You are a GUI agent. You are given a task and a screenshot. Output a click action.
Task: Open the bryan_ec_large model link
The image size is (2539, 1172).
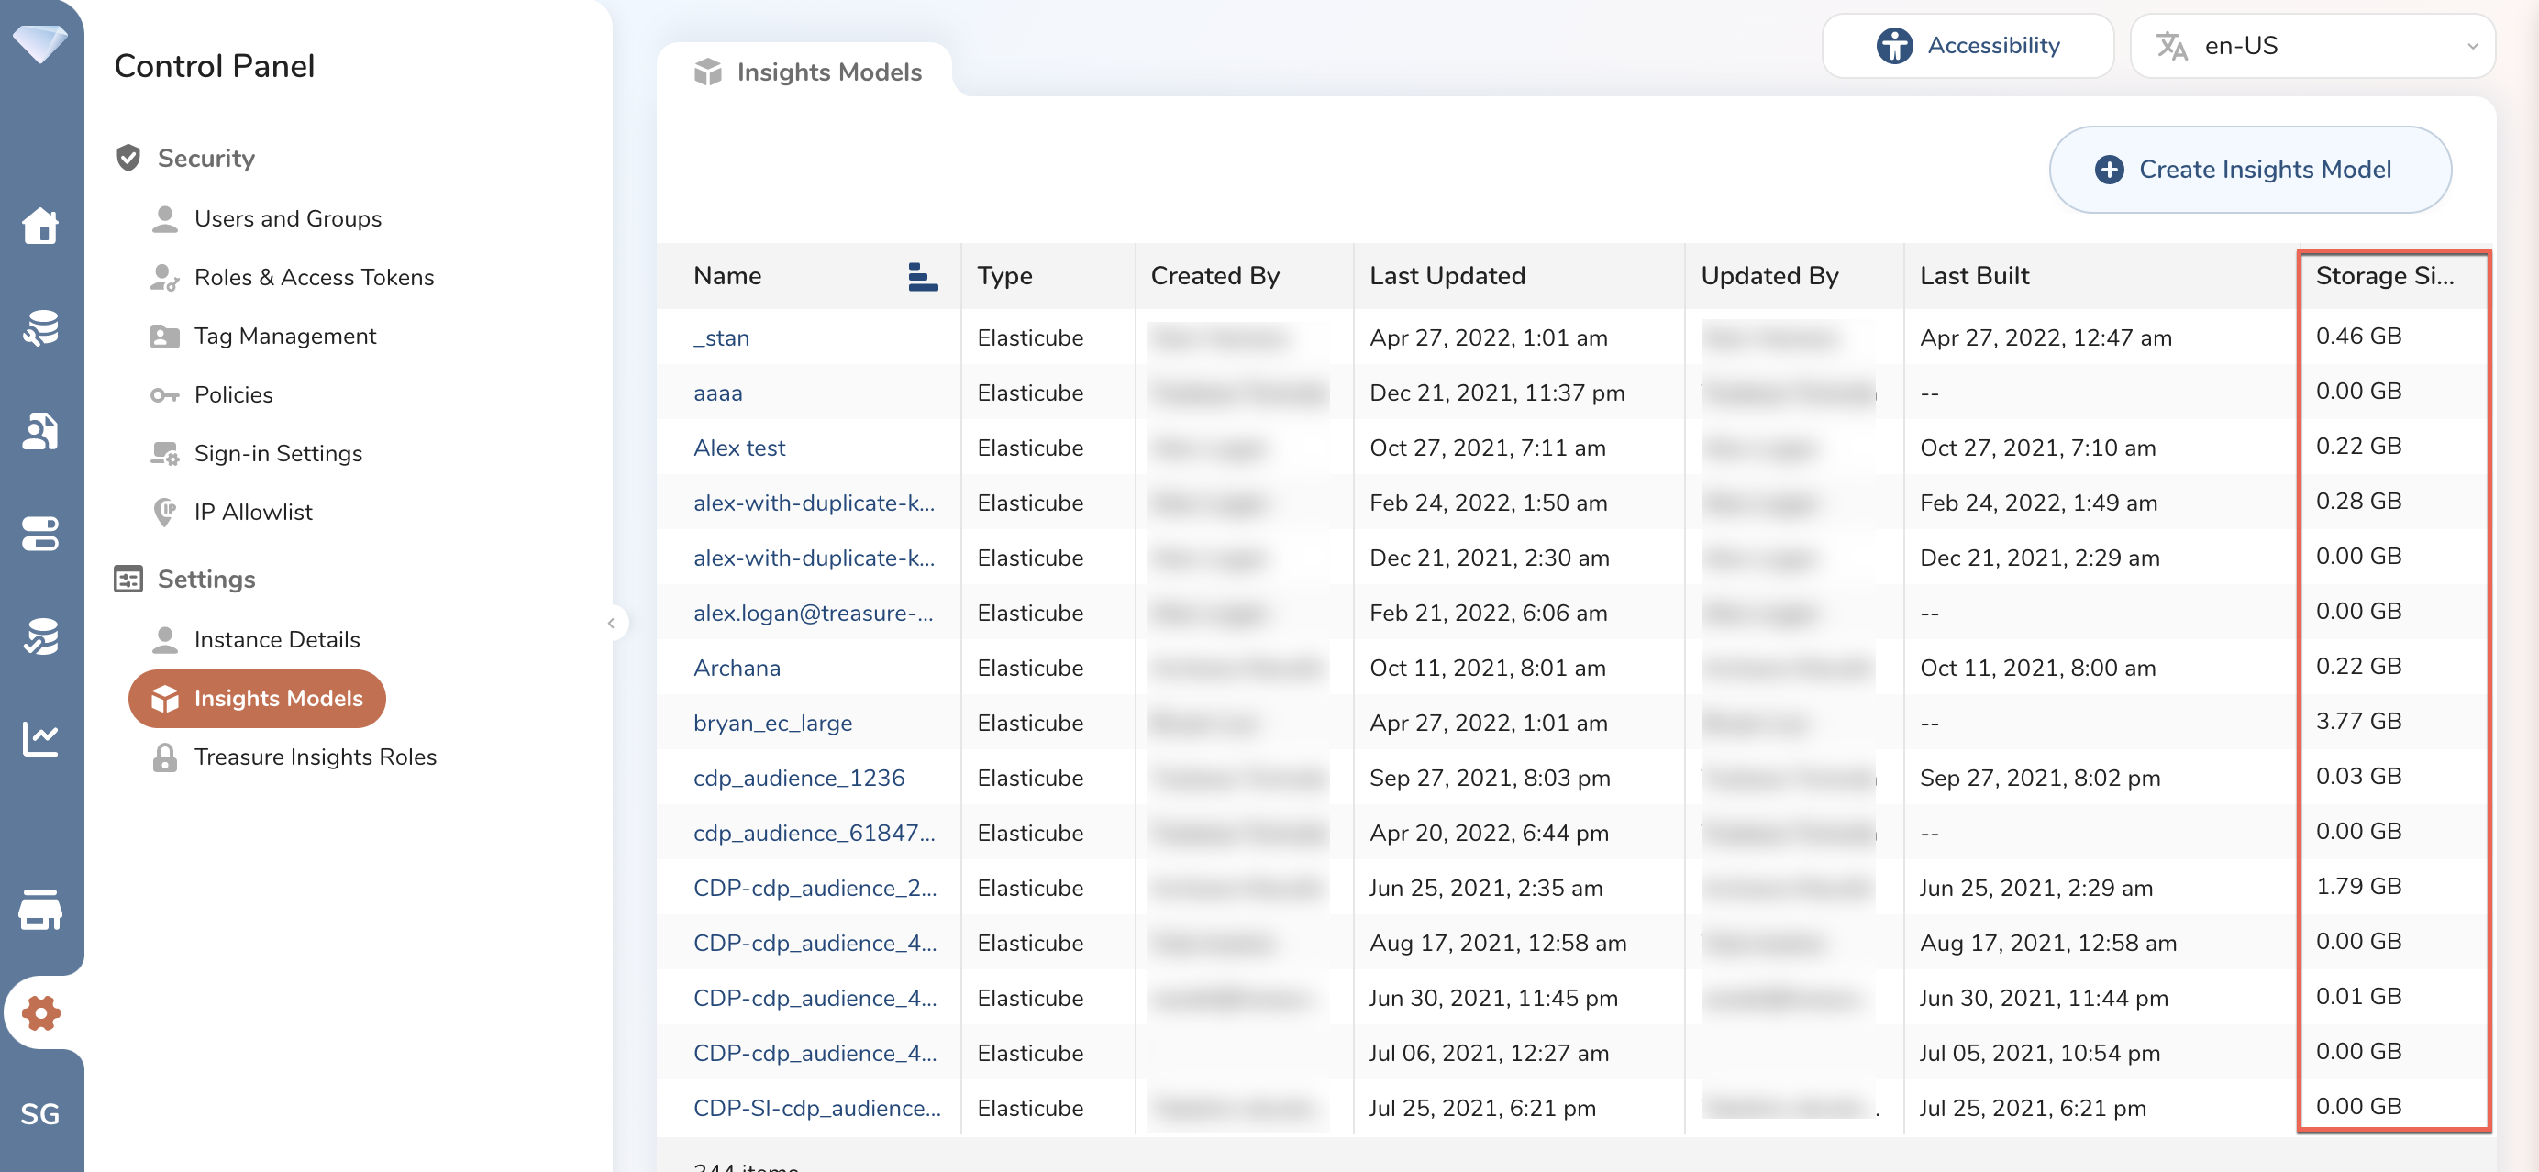[771, 723]
